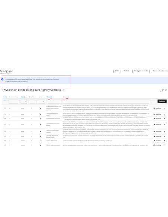This screenshot has height=217, width=168.
Task: Click the drag handle of the '¿Compatibles con varios temas?' row
Action: (x=5, y=124)
